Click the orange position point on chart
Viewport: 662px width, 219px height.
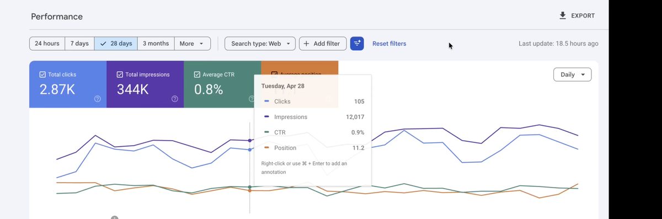tap(250, 191)
